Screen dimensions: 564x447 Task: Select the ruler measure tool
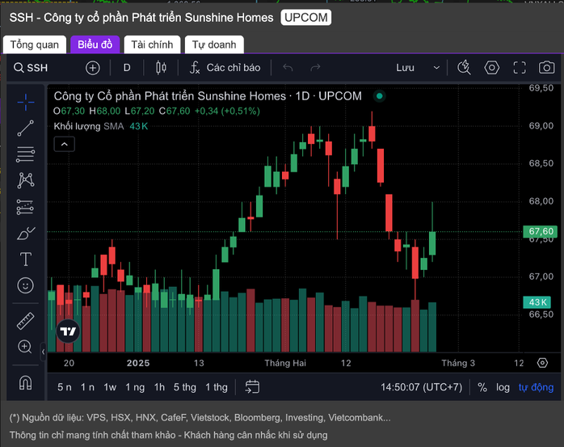point(26,321)
